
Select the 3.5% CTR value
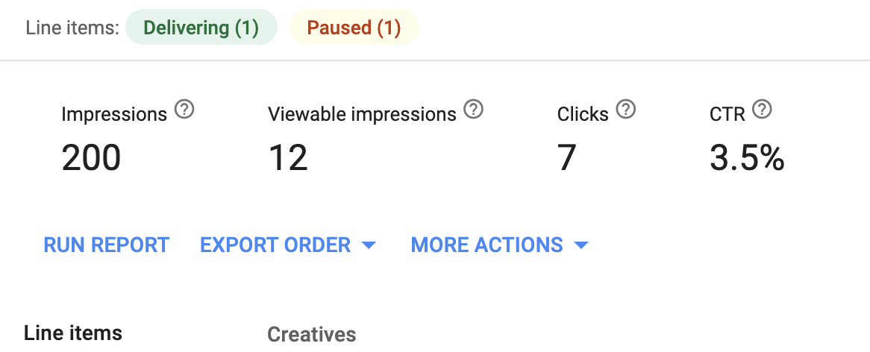747,157
